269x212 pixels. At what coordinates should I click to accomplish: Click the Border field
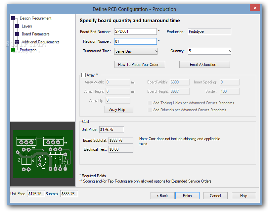point(230,91)
